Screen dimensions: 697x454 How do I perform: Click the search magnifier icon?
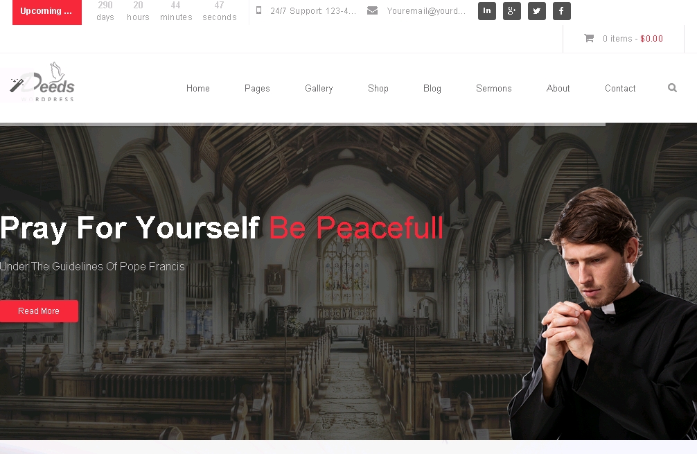672,88
